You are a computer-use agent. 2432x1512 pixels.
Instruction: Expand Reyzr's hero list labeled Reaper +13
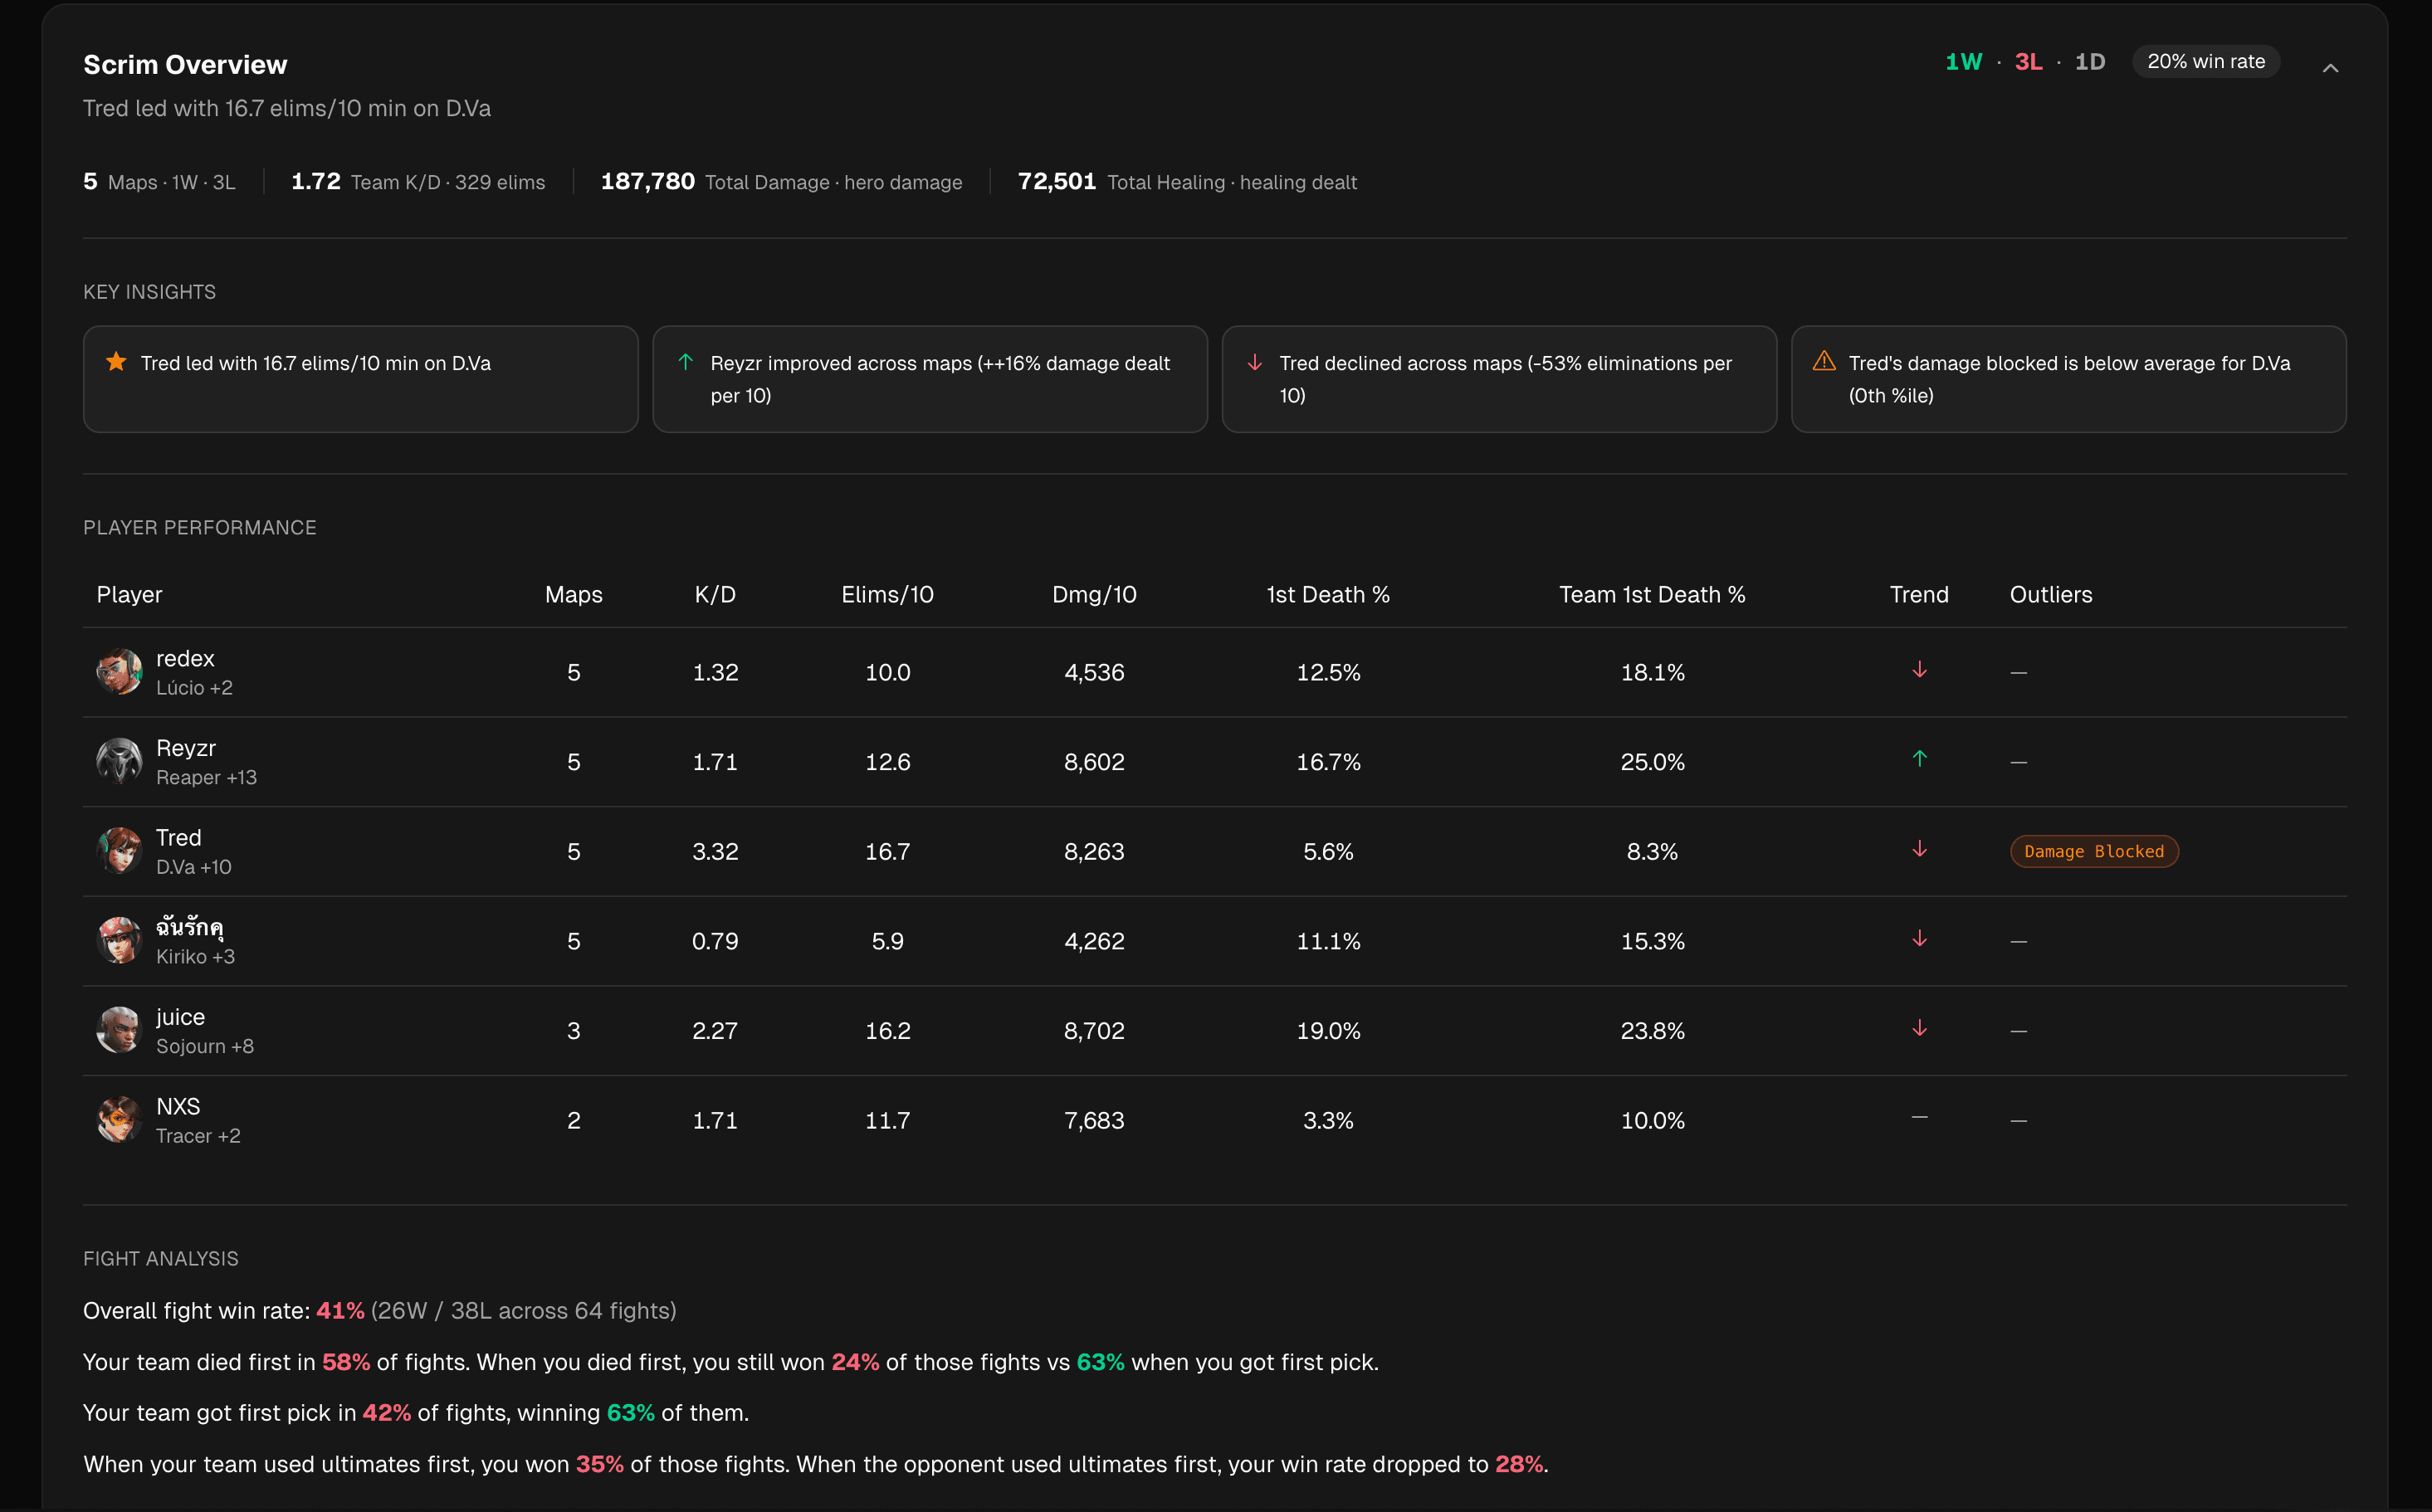[206, 777]
